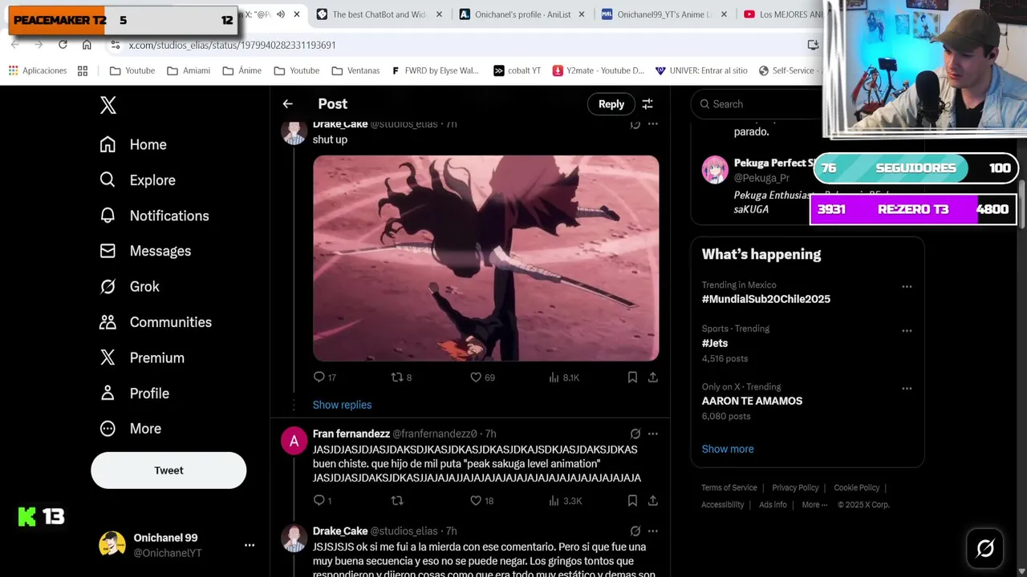View analytics for post with 3.3K views
The width and height of the screenshot is (1027, 577).
tap(565, 500)
